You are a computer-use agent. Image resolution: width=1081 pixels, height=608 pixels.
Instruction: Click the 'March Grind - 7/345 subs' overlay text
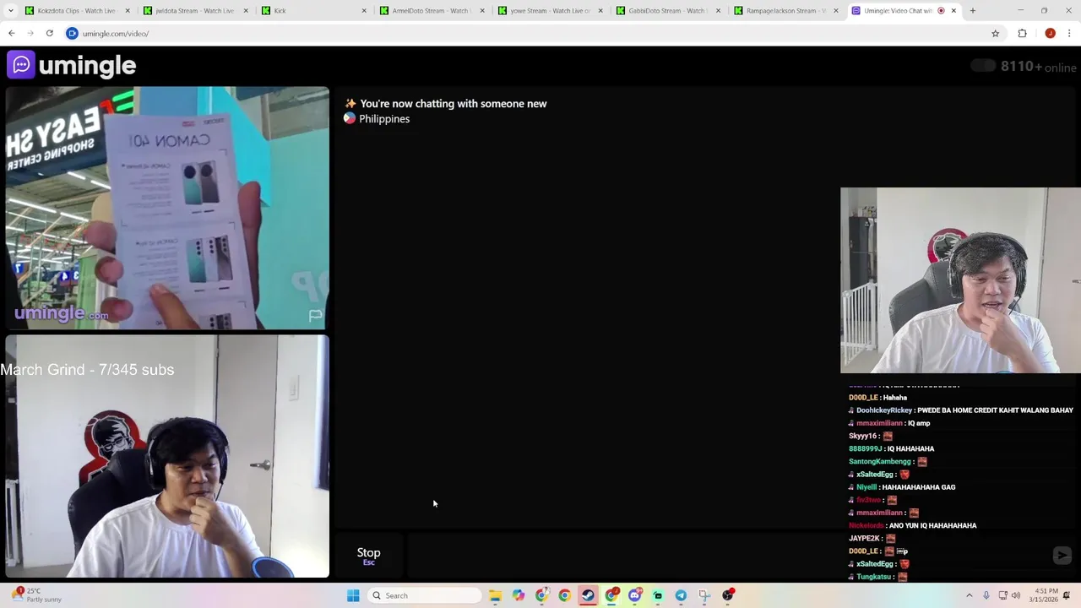click(88, 370)
